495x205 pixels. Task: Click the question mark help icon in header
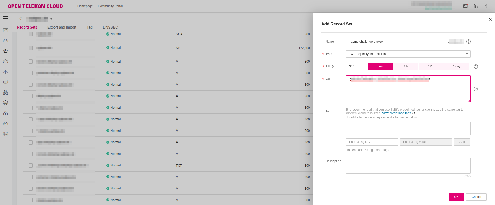486,6
